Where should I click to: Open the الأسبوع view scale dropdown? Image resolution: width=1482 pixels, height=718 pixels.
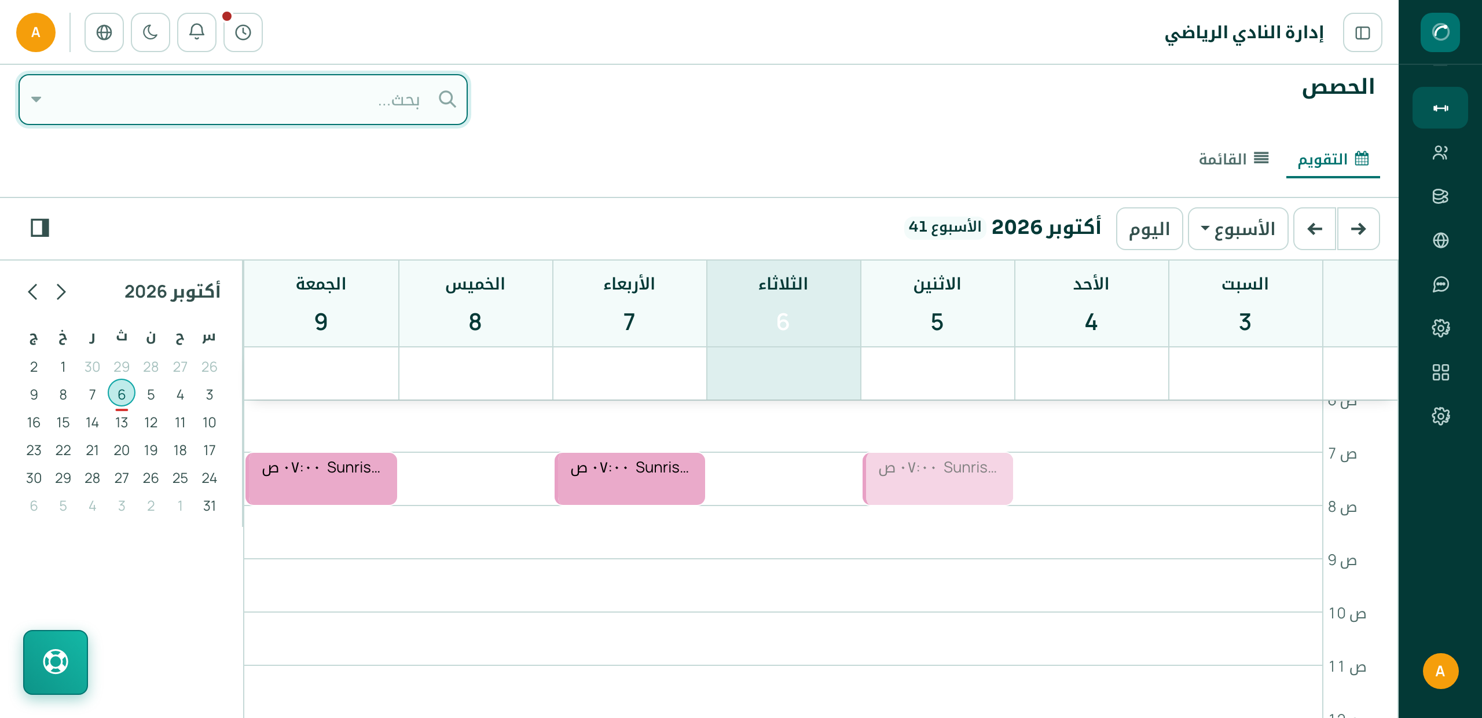(1238, 229)
